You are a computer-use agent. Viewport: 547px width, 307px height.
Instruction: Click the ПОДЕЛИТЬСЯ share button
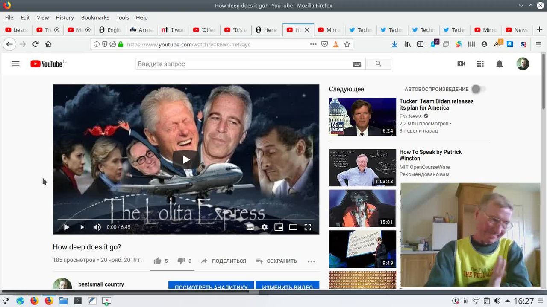pyautogui.click(x=224, y=261)
